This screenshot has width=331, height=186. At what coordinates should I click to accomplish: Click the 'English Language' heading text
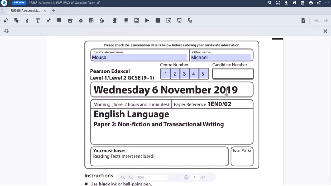coord(131,114)
